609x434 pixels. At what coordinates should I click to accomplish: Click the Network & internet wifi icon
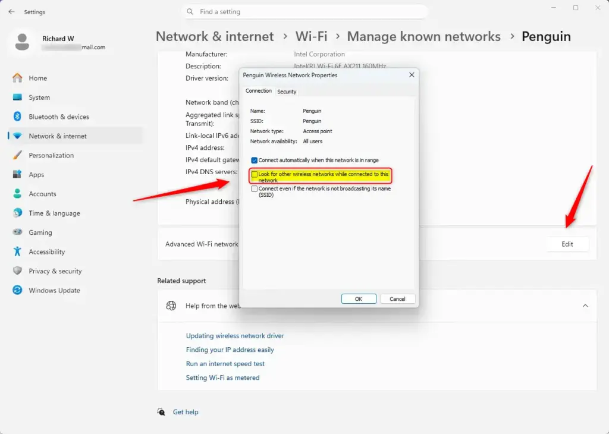tap(17, 136)
